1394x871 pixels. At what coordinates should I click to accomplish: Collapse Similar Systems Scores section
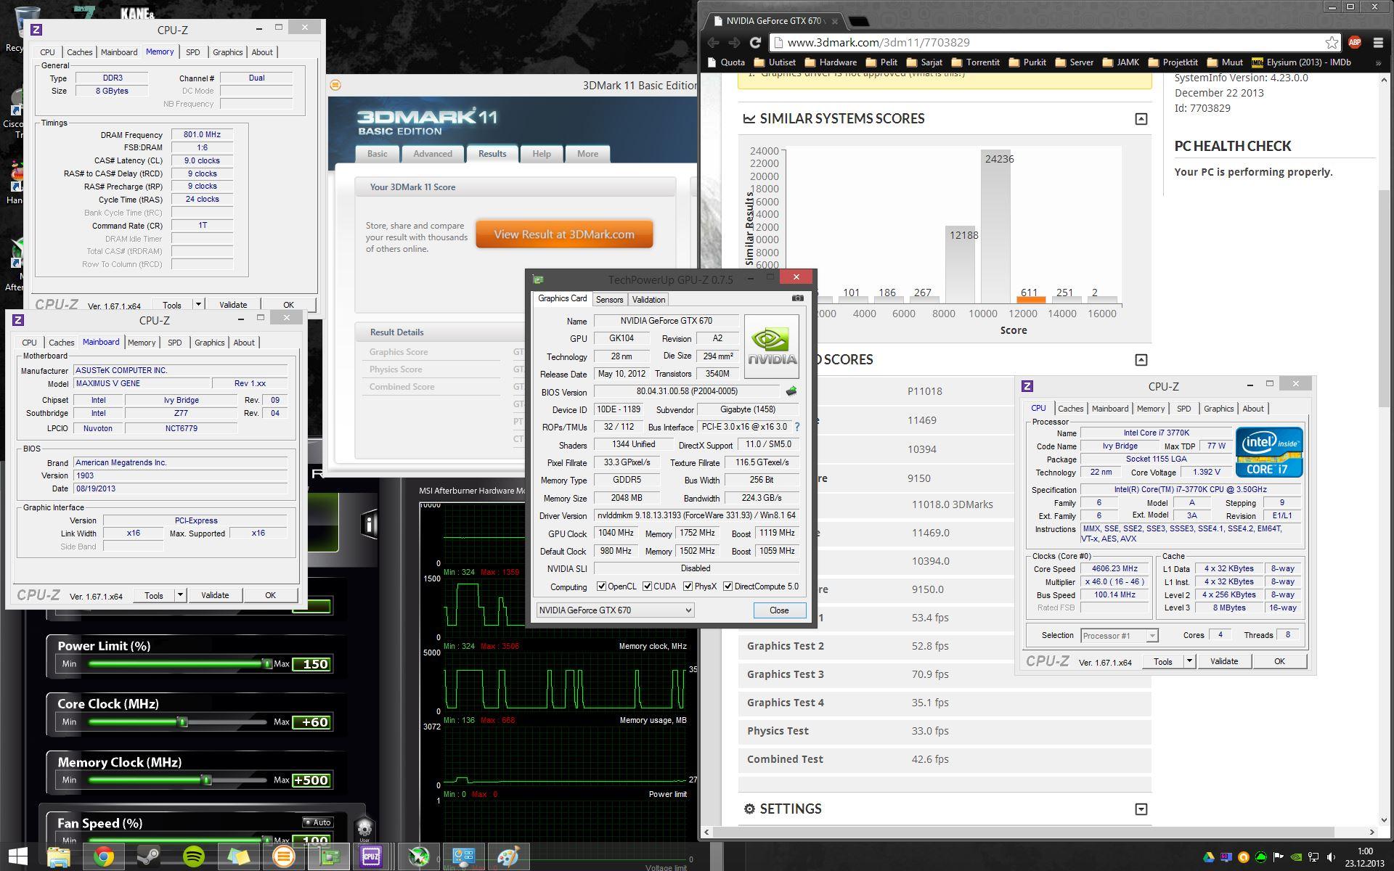pos(1141,119)
